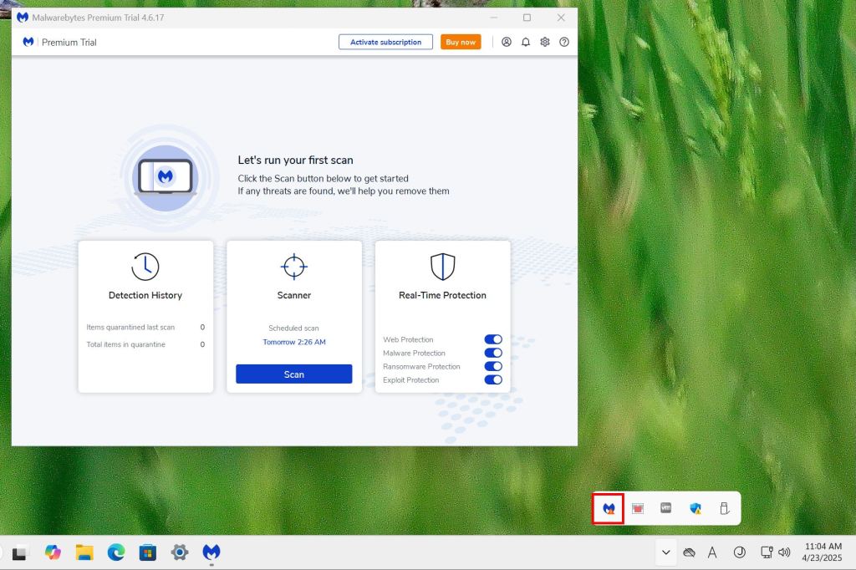
Task: Click the task view taskbar icon
Action: click(x=20, y=553)
